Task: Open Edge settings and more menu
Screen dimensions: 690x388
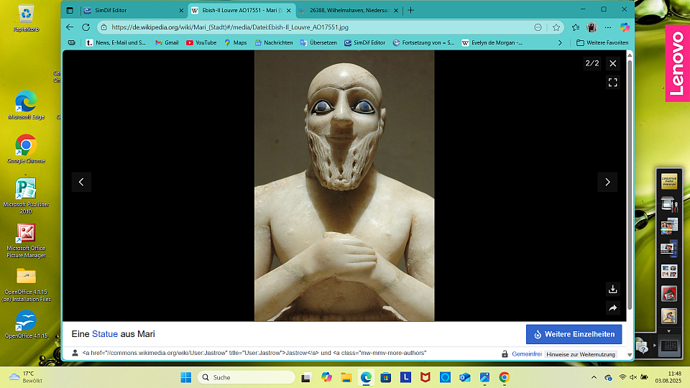Action: click(608, 27)
